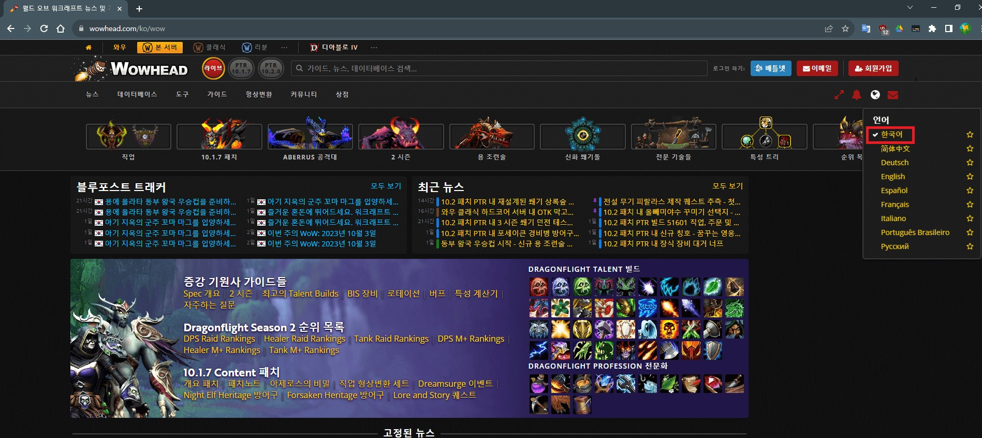982x438 pixels.
Task: Select 한국어 language option
Action: click(891, 135)
